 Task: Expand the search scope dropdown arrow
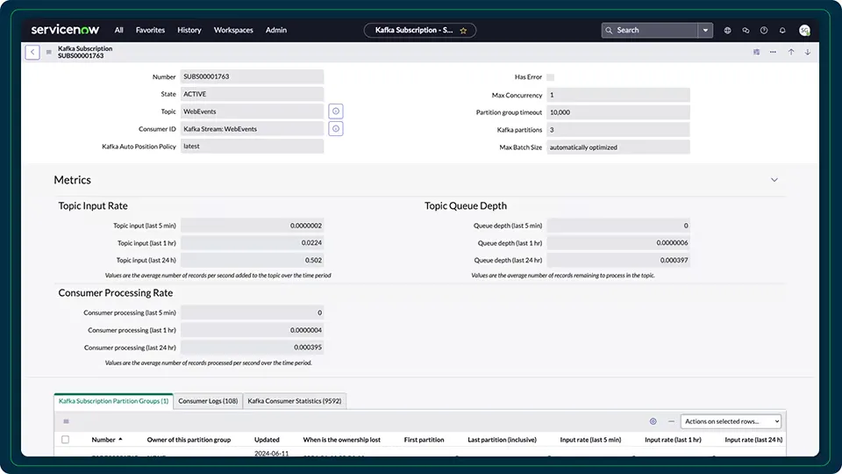click(705, 31)
